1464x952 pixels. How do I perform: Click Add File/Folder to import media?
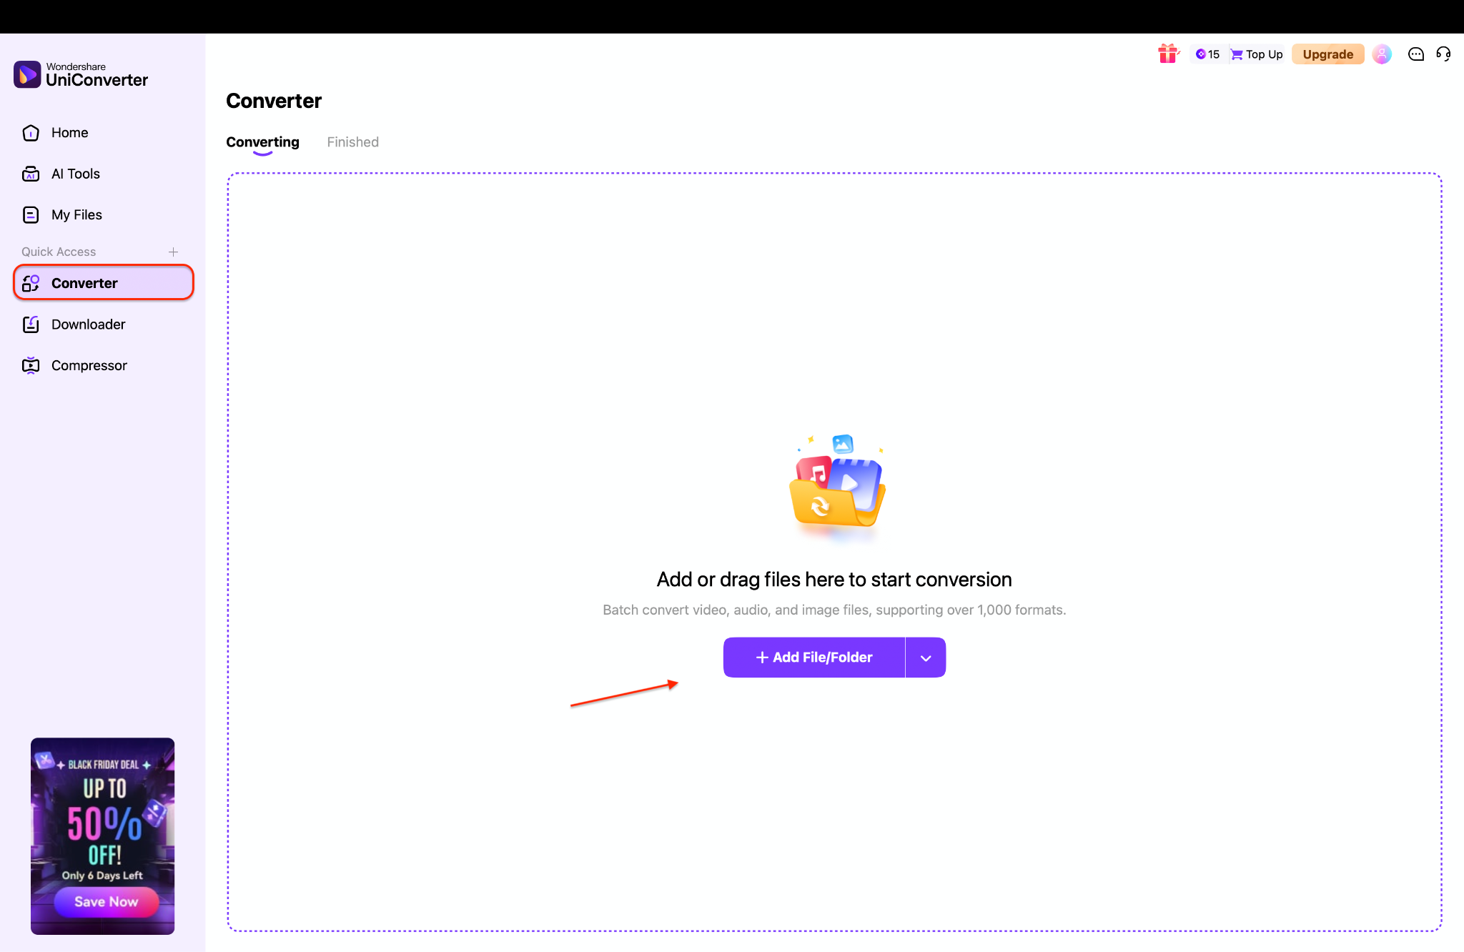813,657
